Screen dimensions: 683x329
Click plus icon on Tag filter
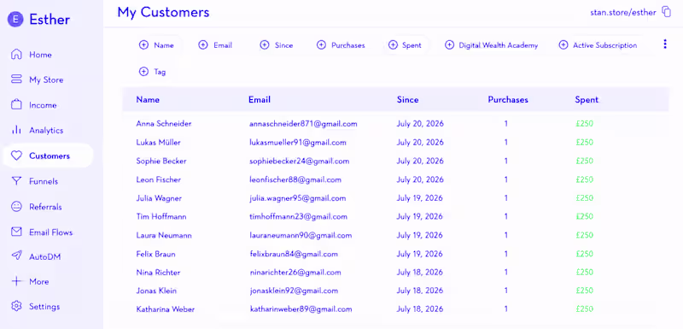pyautogui.click(x=143, y=72)
